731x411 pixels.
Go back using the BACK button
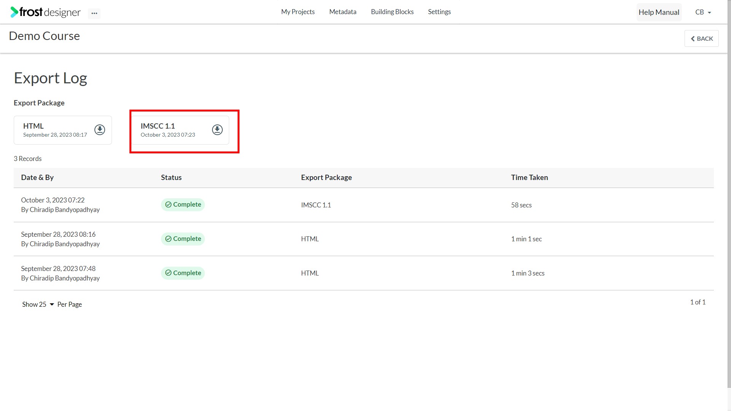click(701, 38)
